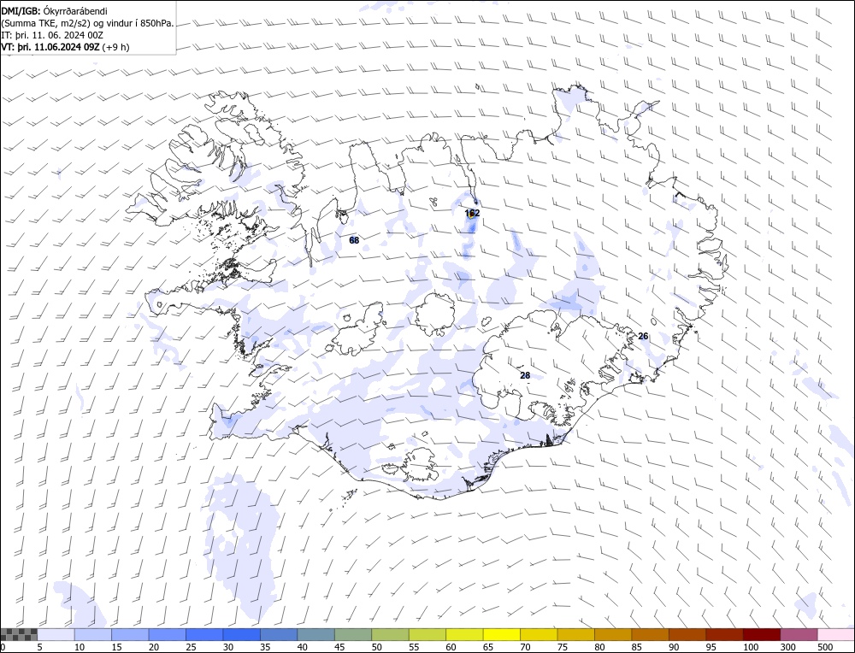Click the 28 value label on glacier
Screen dimensions: 855x653
(x=525, y=375)
